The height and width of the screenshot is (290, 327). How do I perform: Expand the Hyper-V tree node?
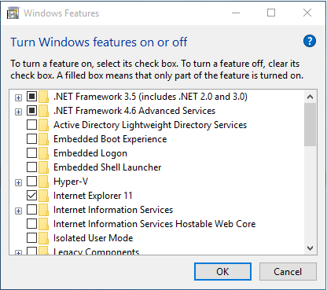pos(18,182)
